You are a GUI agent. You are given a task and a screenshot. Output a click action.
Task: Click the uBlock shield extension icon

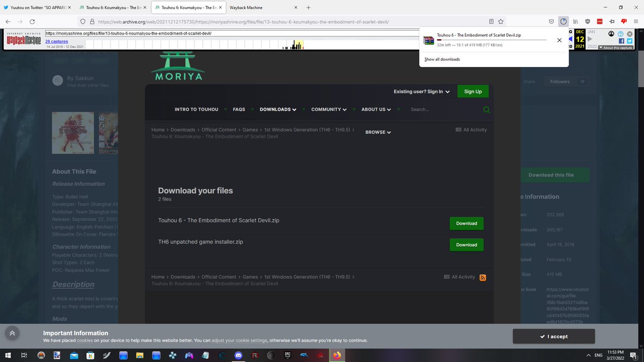pos(588,21)
